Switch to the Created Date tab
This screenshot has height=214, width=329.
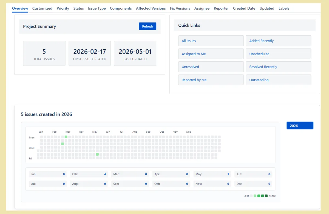(244, 8)
